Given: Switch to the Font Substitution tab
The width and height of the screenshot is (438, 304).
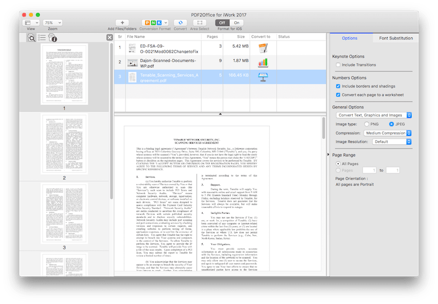Looking at the screenshot, I should (396, 38).
